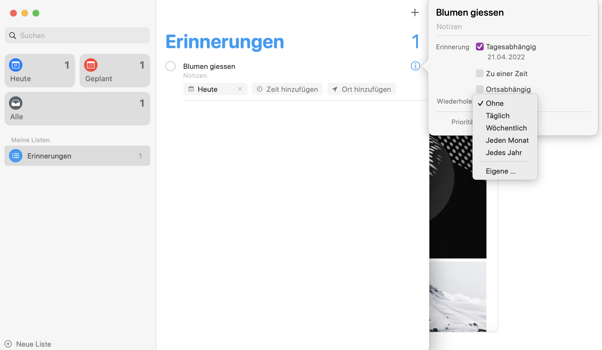
Task: Select Jedes Jahr repeat option
Action: click(x=504, y=153)
